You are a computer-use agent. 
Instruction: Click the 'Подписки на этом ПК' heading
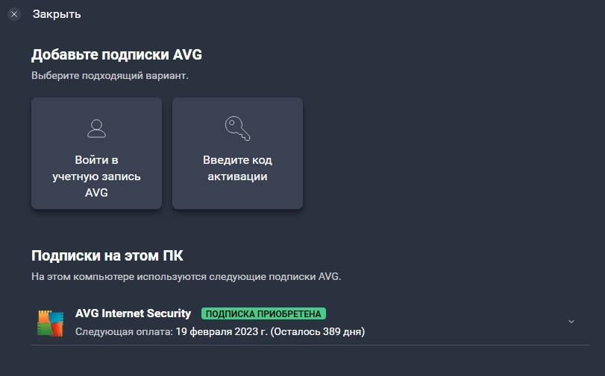tap(107, 256)
